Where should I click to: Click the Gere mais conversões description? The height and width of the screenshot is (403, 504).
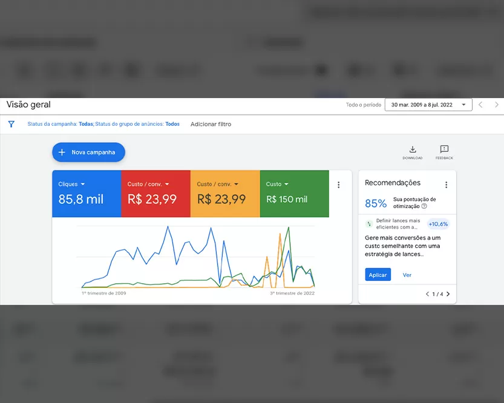[403, 246]
